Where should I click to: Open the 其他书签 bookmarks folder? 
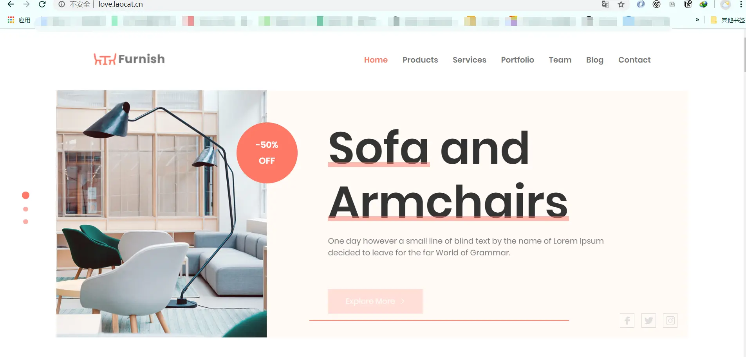[x=728, y=20]
